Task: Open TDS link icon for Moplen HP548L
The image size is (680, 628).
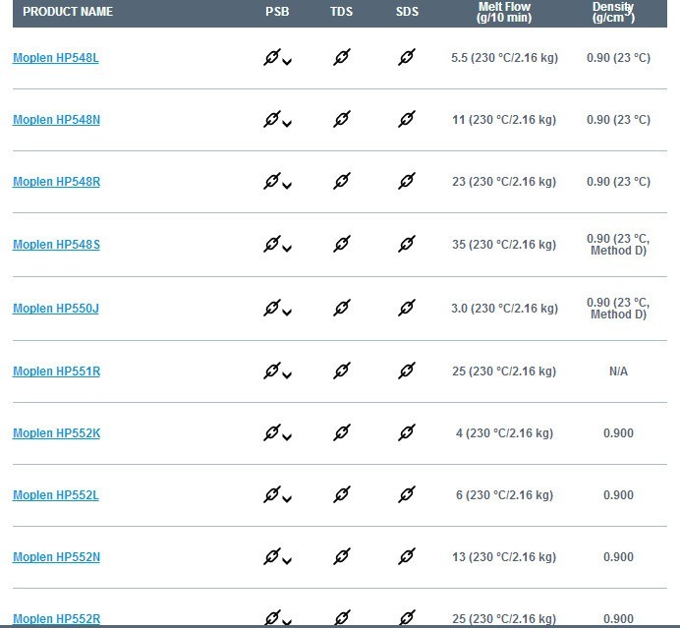Action: pyautogui.click(x=342, y=57)
